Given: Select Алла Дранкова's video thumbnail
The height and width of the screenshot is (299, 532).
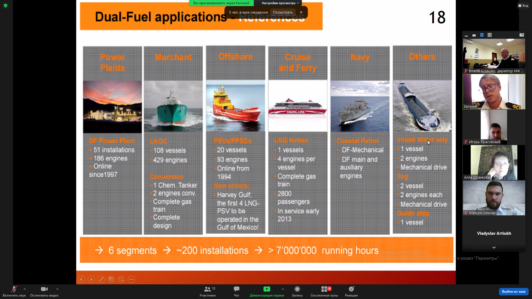Looking at the screenshot, I should (x=494, y=163).
